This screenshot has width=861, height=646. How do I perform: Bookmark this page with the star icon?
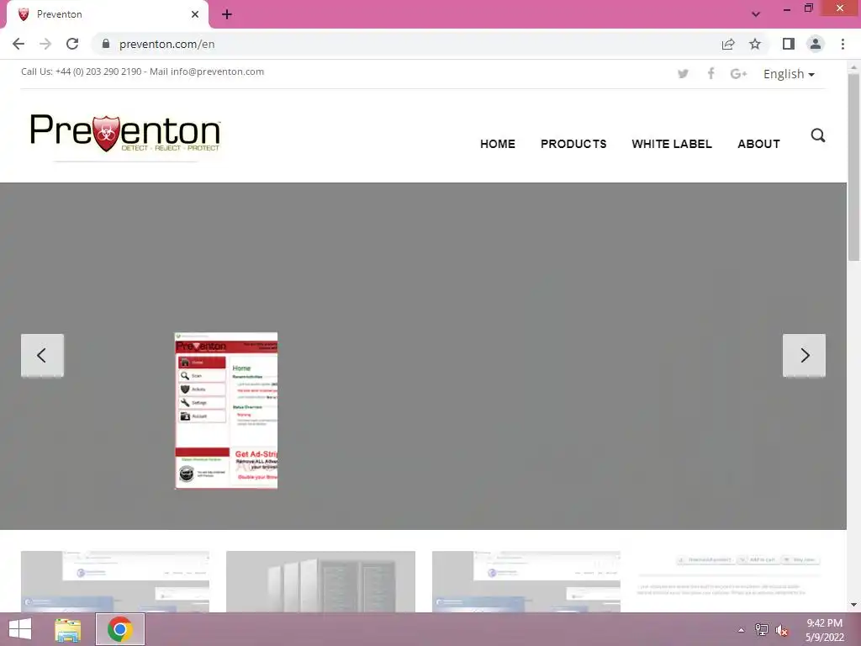tap(755, 44)
